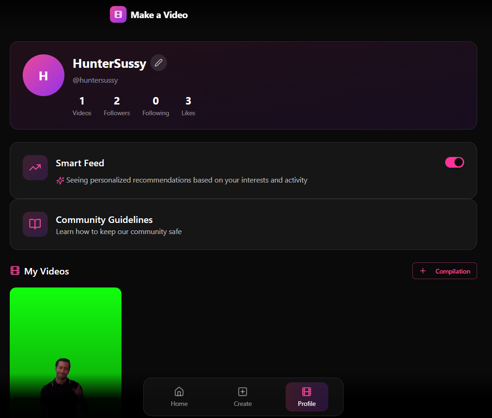Click 'Seeing personalized recommendations' description text
This screenshot has width=492, height=418.
click(187, 180)
